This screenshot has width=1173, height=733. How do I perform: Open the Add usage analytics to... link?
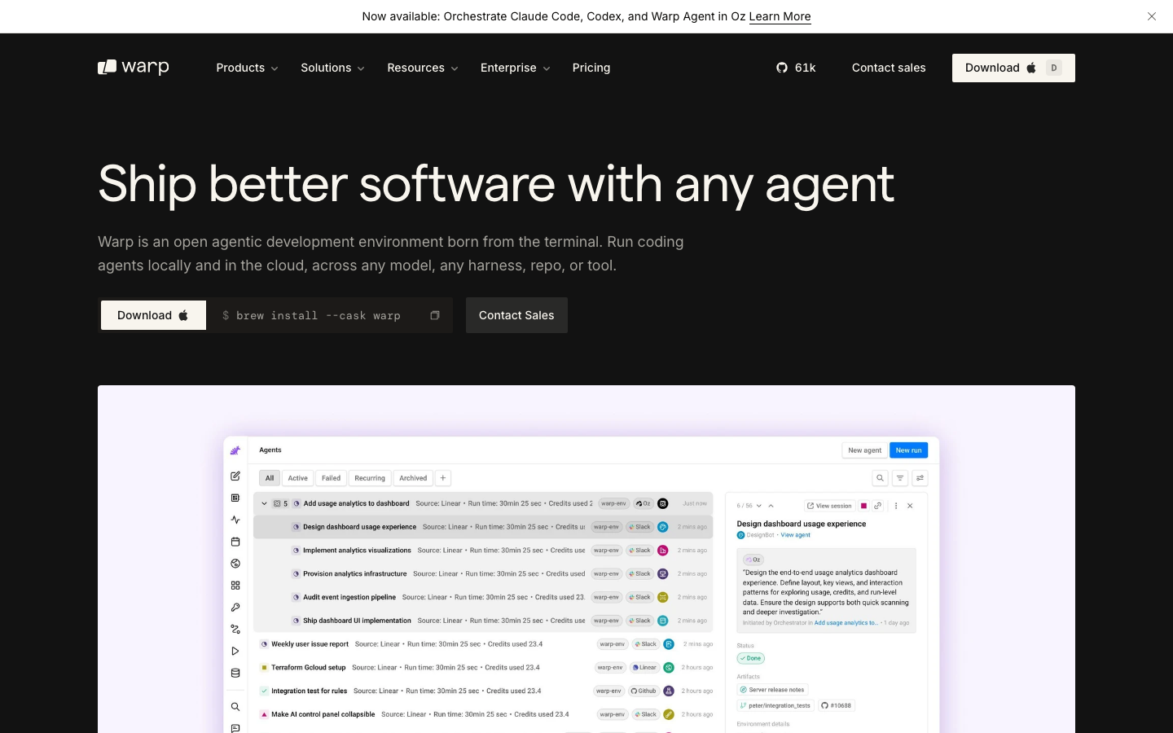(x=846, y=623)
